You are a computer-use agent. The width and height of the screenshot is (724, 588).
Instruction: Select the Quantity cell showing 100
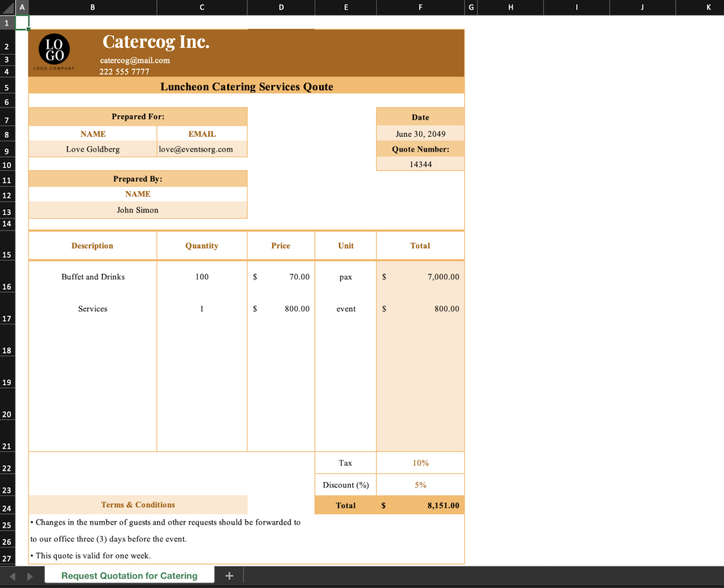(202, 277)
